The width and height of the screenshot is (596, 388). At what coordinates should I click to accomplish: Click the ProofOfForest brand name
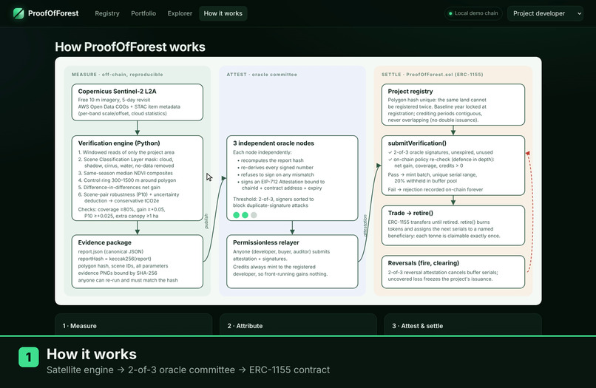click(53, 13)
